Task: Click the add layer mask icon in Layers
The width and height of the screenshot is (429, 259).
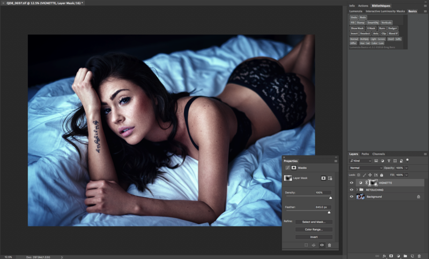Action: pyautogui.click(x=391, y=256)
